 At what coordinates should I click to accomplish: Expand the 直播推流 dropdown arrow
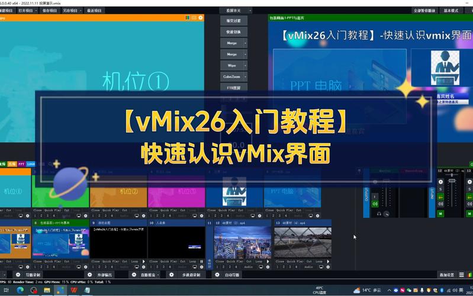(158, 275)
